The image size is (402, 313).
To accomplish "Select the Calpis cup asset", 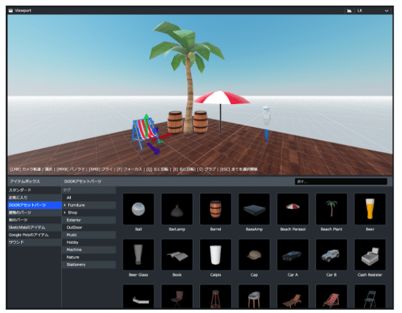I will (x=216, y=255).
